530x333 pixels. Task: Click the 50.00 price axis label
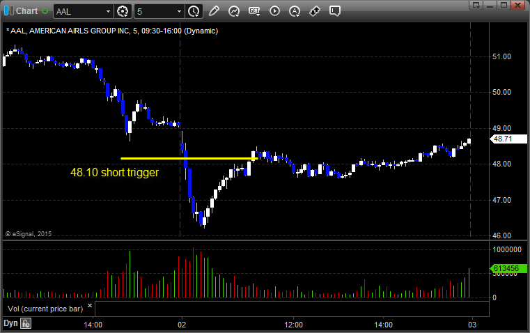[x=501, y=92]
